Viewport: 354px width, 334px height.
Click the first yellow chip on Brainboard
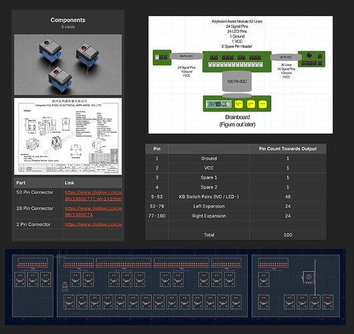238,104
